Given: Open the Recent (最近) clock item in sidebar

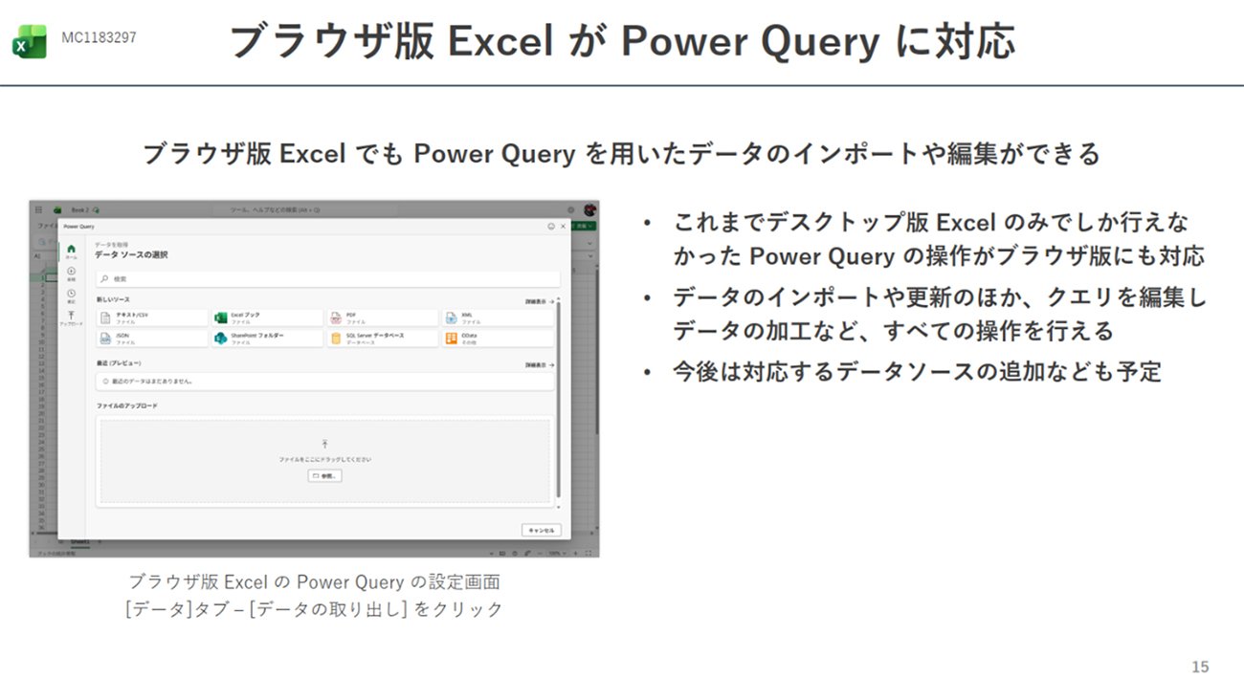Looking at the screenshot, I should coord(71,295).
